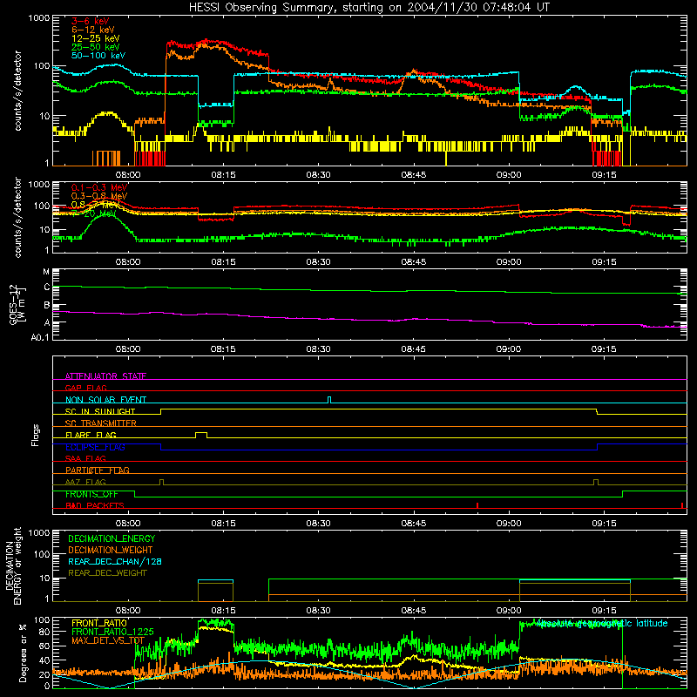
Task: Click the red BAD_PACKETS tick near 08:55
Action: click(x=477, y=505)
